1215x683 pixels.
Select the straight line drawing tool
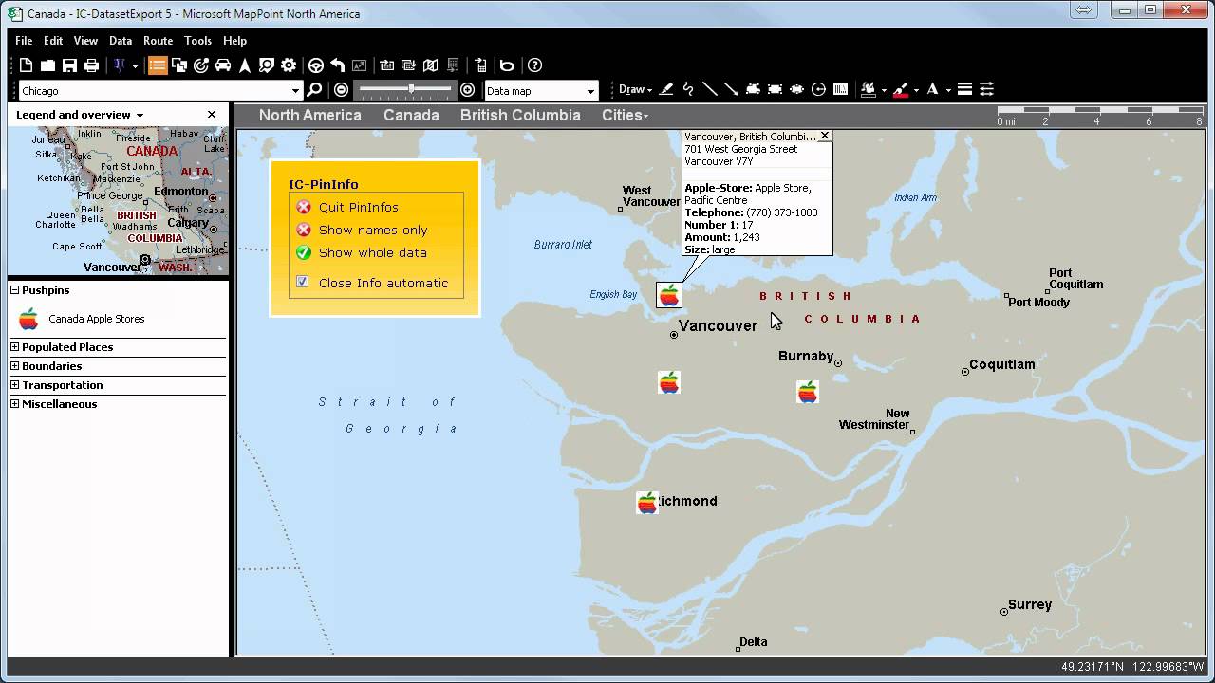click(710, 89)
